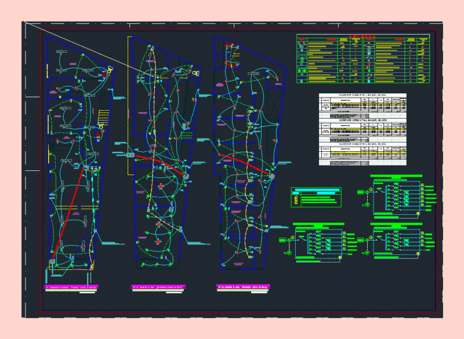This screenshot has width=464, height=339.
Task: Select the thick red feeder line in the left floor plan
Action: click(68, 214)
